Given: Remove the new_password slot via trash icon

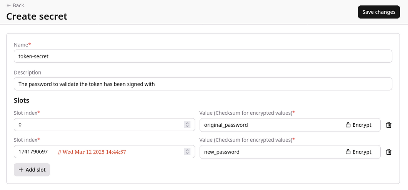Looking at the screenshot, I should point(389,152).
